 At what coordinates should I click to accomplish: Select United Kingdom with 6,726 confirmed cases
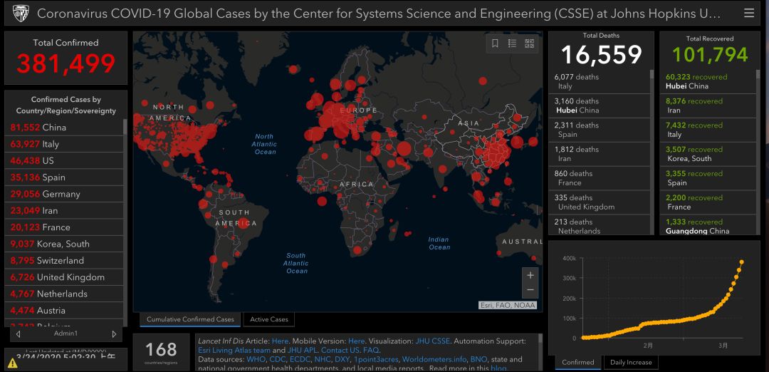click(64, 278)
